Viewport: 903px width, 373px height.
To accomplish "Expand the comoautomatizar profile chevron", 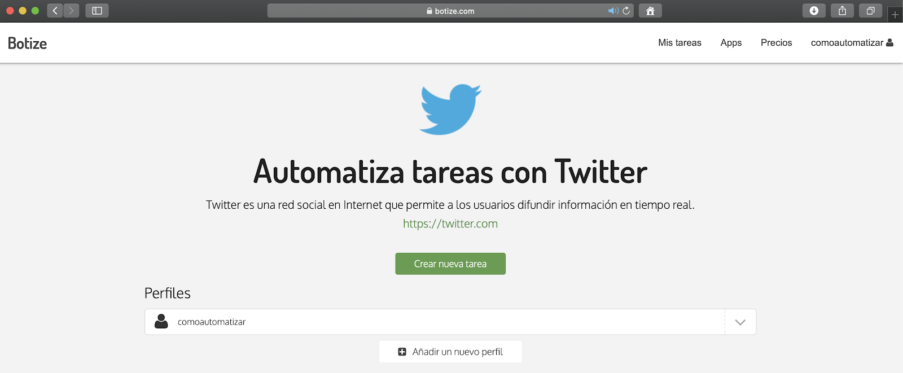I will [740, 322].
